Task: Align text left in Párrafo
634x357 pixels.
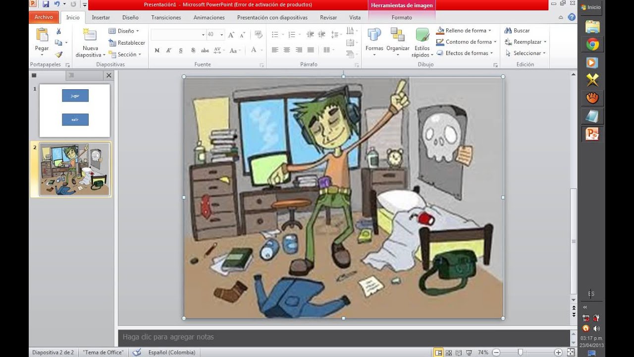Action: [x=275, y=50]
